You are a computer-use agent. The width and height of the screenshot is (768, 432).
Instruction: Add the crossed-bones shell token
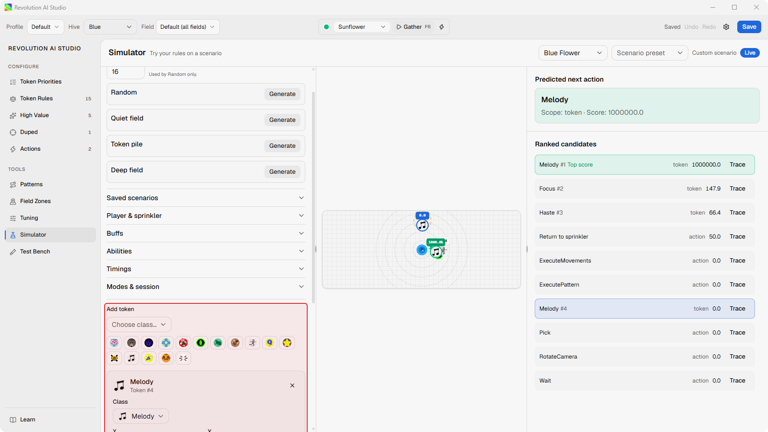(x=114, y=358)
